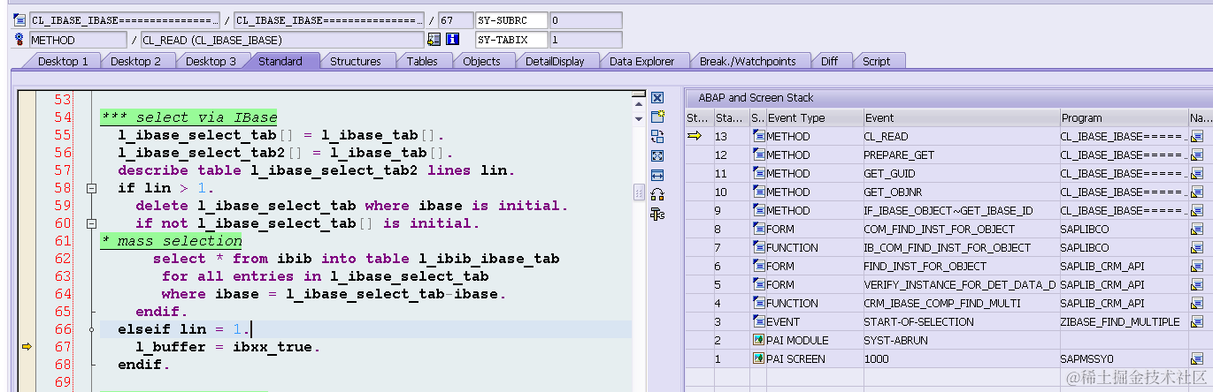Click the PREPARE_GET event cell

[962, 155]
